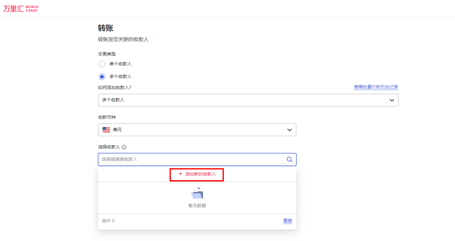The image size is (455, 241).
Task: Open the 收款币种 dropdown arrow
Action: [289, 130]
